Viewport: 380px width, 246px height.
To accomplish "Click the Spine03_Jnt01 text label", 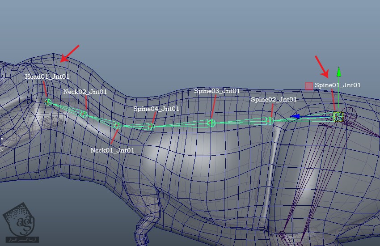I will pos(217,91).
